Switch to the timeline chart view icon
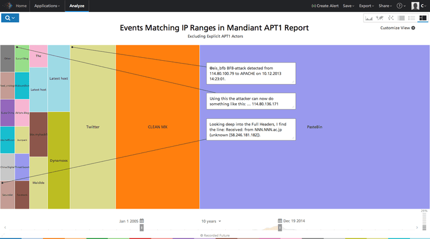Viewport: 430px width, 239px height. click(370, 18)
